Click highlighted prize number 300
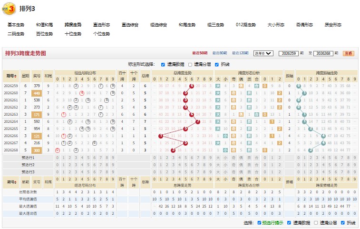 tap(37, 150)
